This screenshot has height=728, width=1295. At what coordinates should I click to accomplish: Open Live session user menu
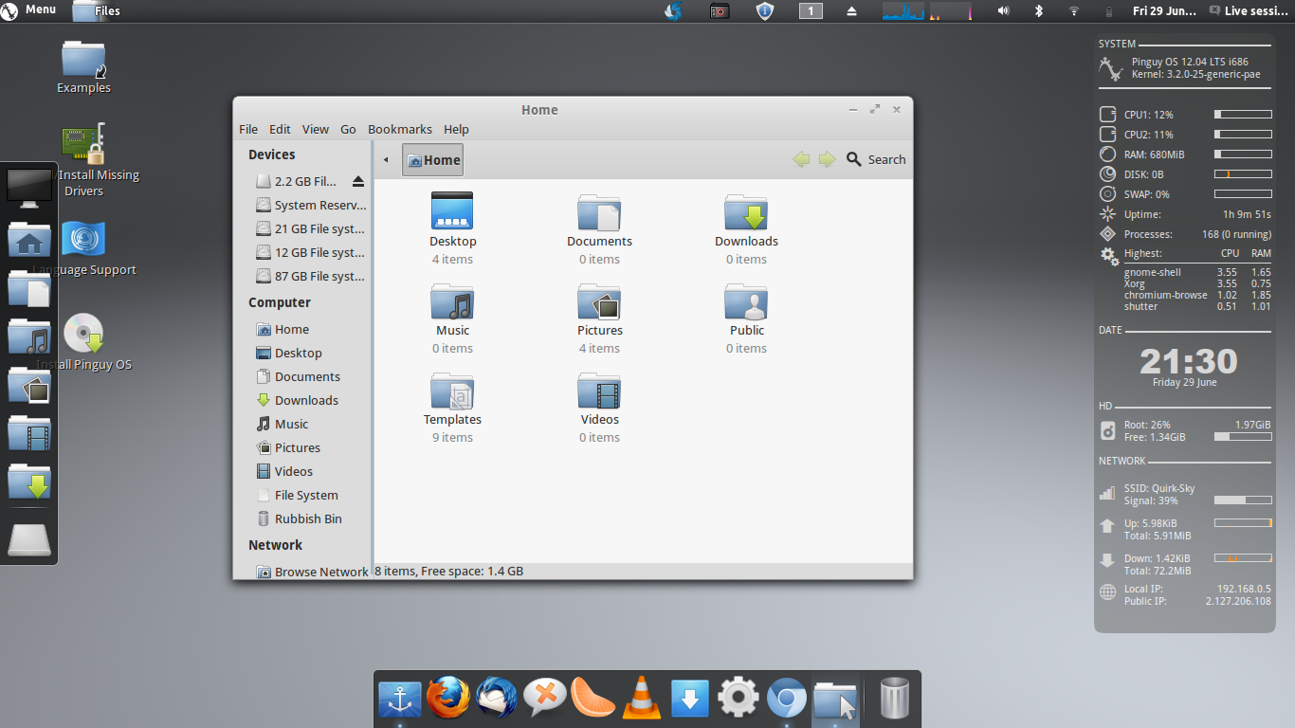(1248, 11)
